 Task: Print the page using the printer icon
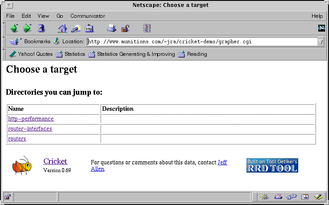[112, 29]
